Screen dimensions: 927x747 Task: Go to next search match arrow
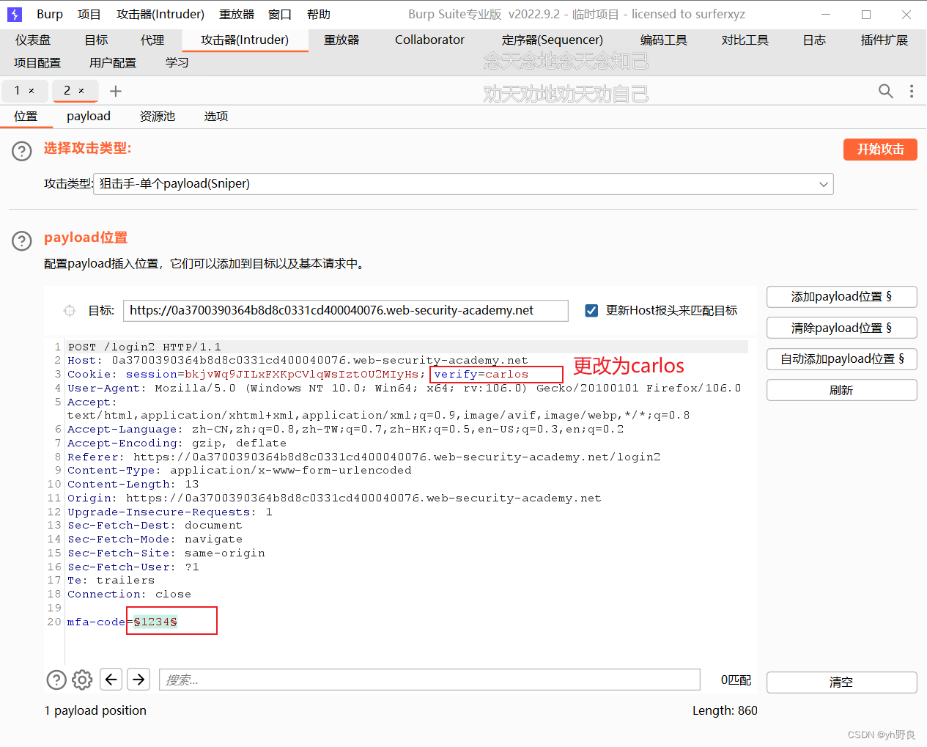139,680
